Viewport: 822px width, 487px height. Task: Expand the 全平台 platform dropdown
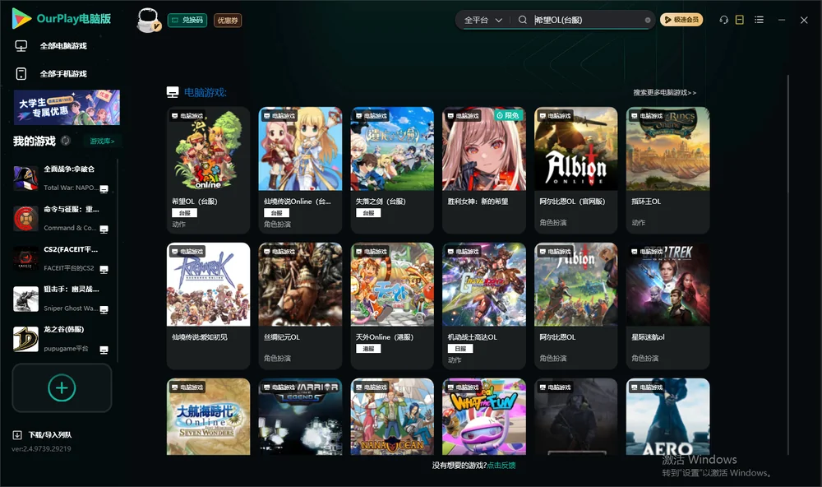483,20
